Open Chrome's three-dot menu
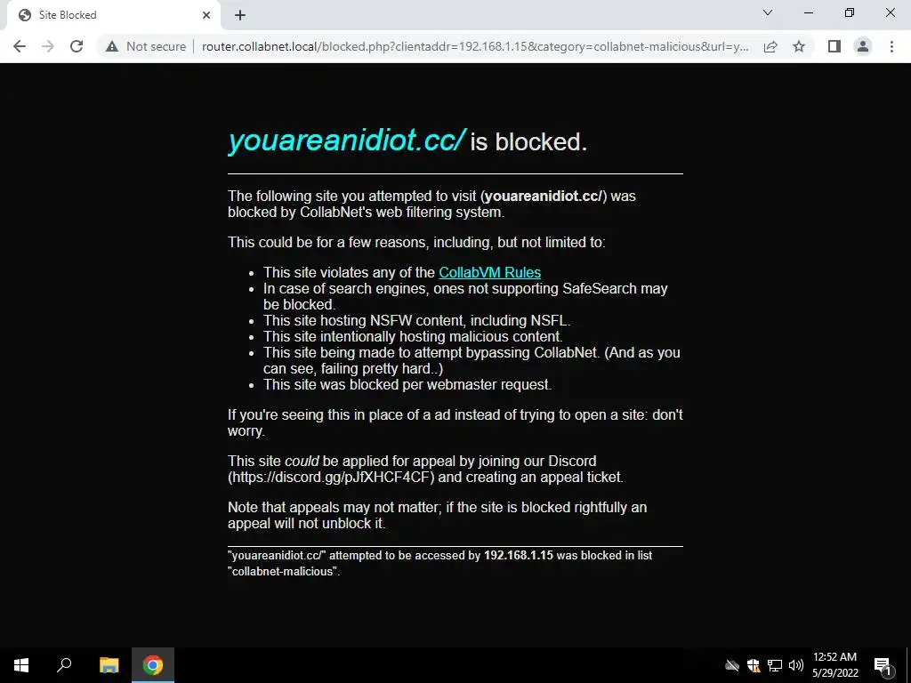The image size is (911, 683). click(891, 46)
